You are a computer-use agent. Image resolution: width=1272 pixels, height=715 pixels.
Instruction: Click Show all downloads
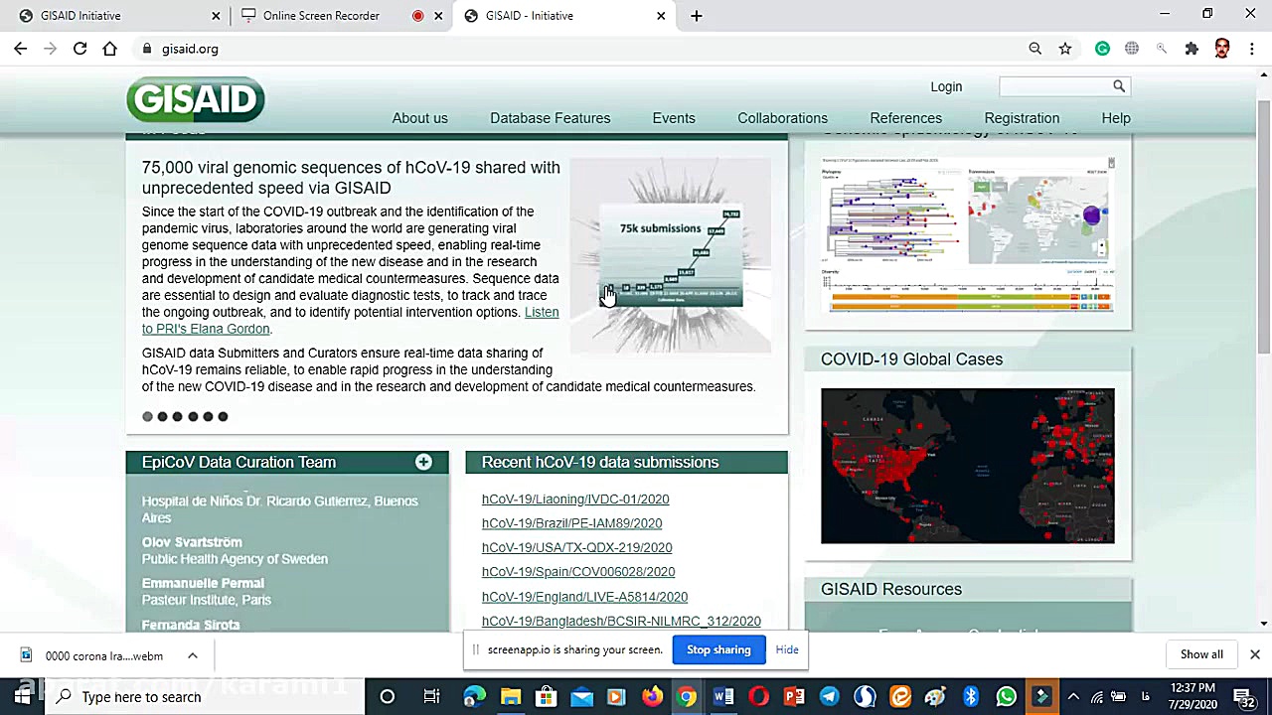(x=1201, y=654)
